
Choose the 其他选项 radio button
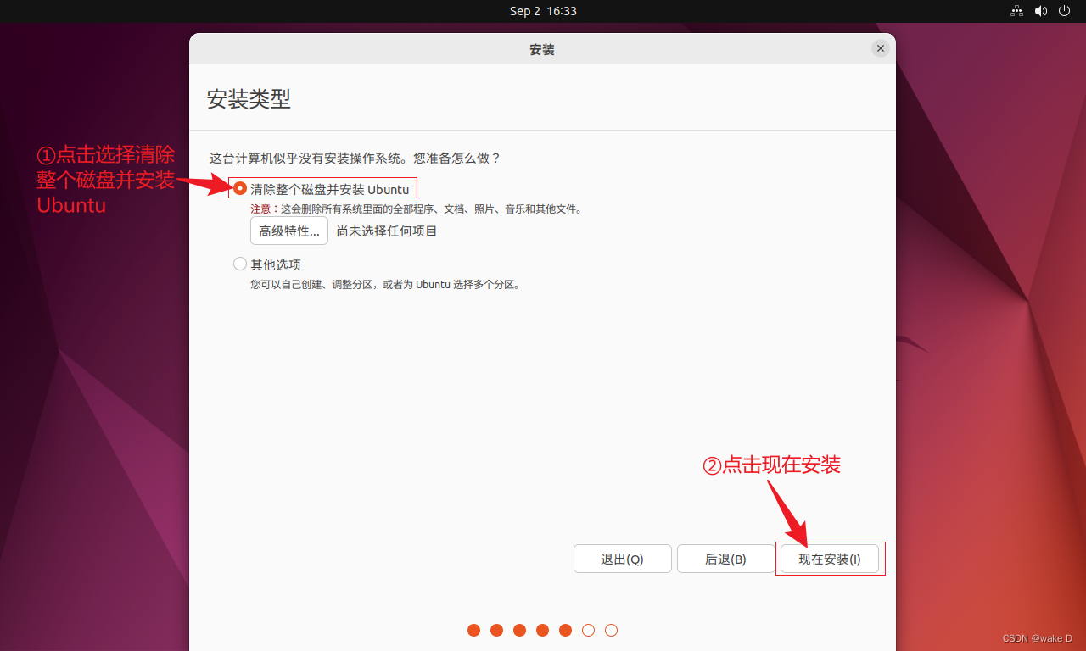point(240,264)
